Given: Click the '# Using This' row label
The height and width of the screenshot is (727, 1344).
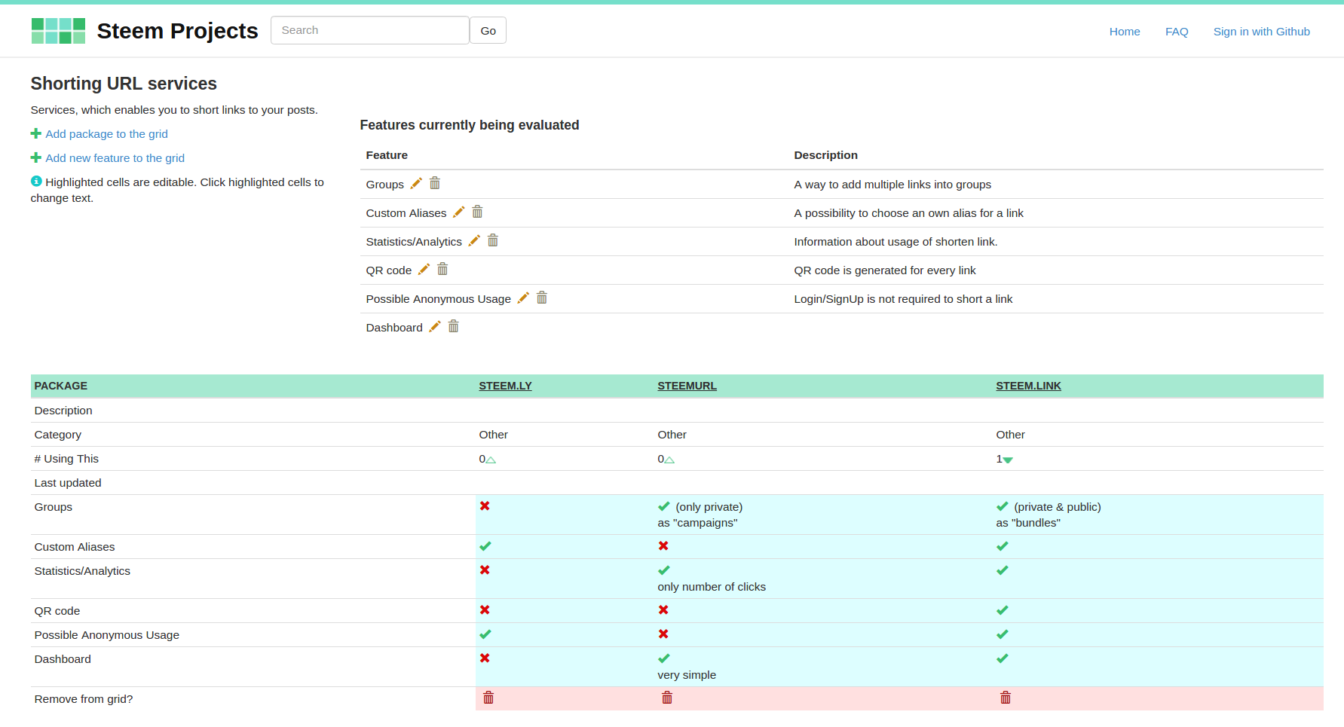Looking at the screenshot, I should tap(66, 459).
